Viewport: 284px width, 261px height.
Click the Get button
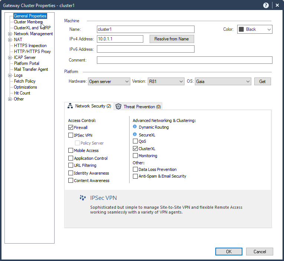(262, 82)
